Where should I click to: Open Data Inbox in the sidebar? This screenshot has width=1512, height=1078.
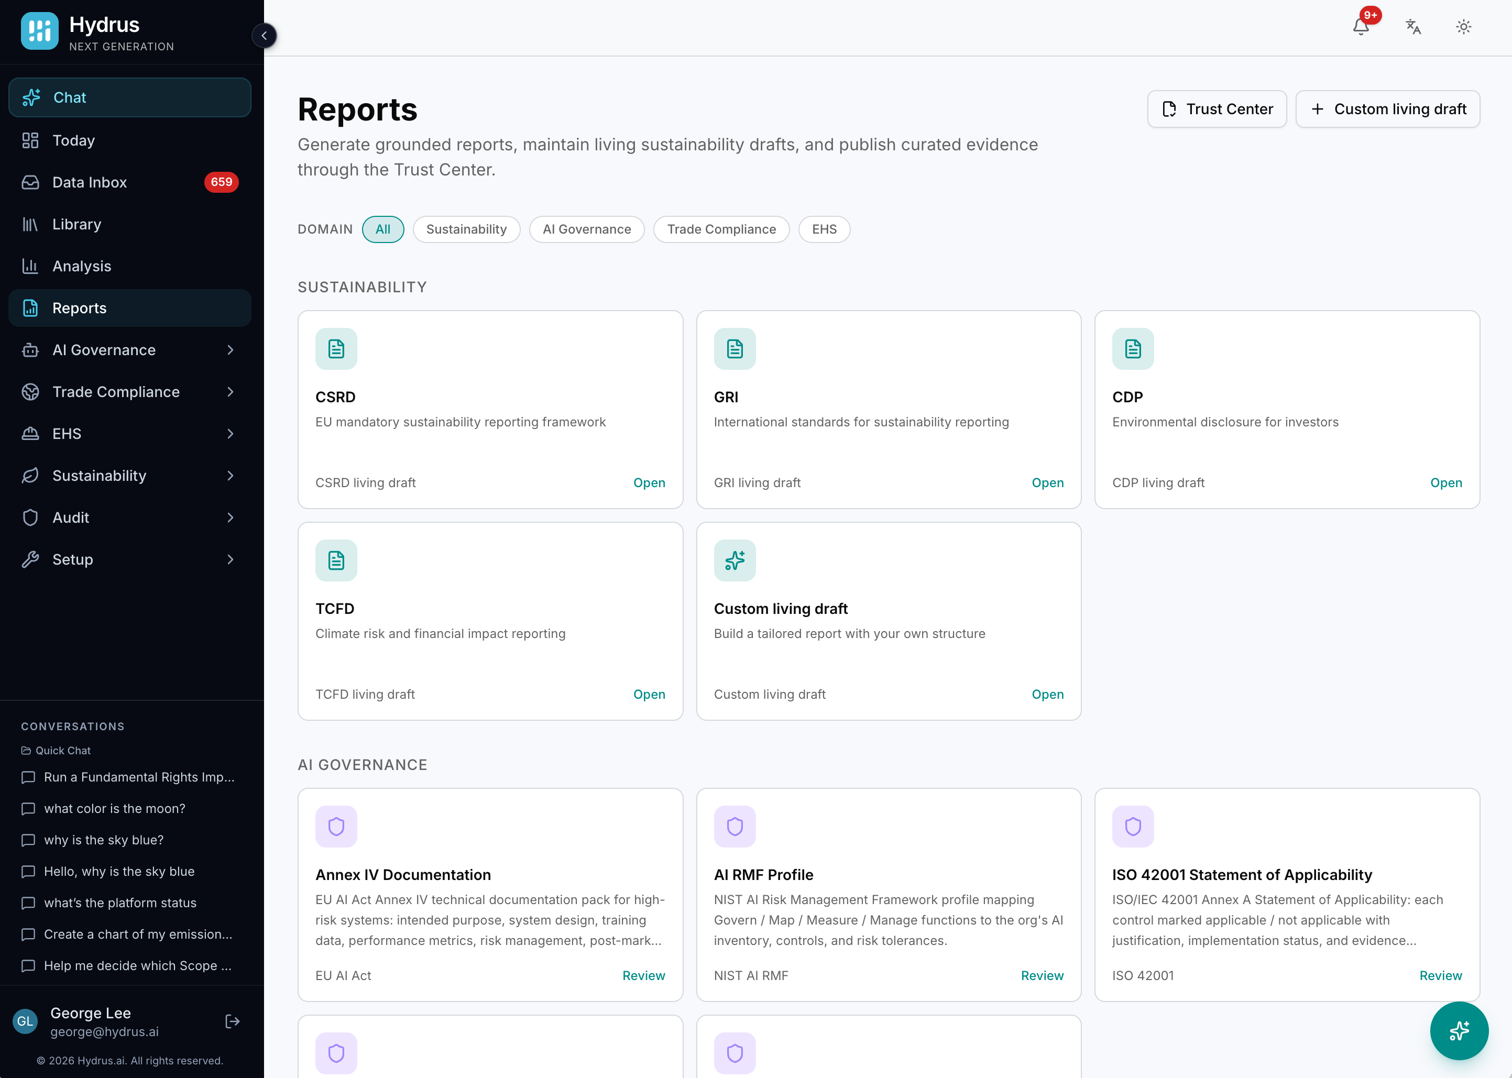click(130, 182)
